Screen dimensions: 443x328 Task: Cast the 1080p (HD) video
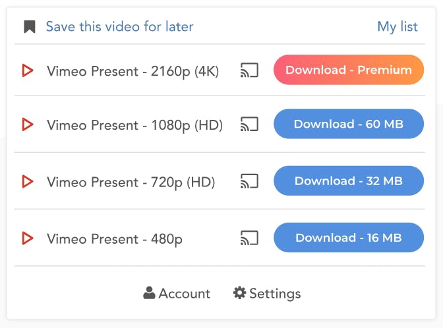coord(249,124)
